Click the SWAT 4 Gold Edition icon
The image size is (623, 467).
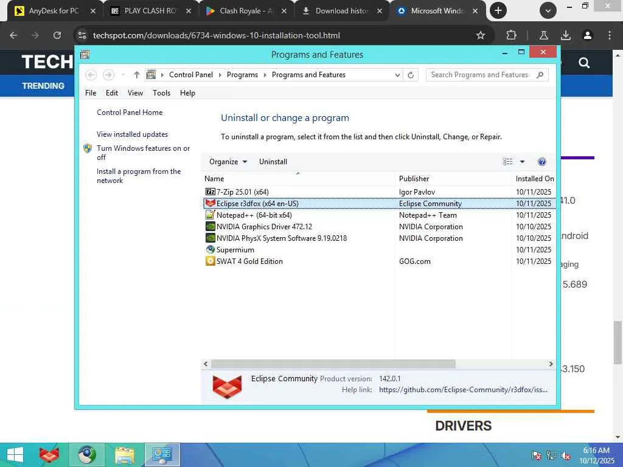tap(210, 261)
